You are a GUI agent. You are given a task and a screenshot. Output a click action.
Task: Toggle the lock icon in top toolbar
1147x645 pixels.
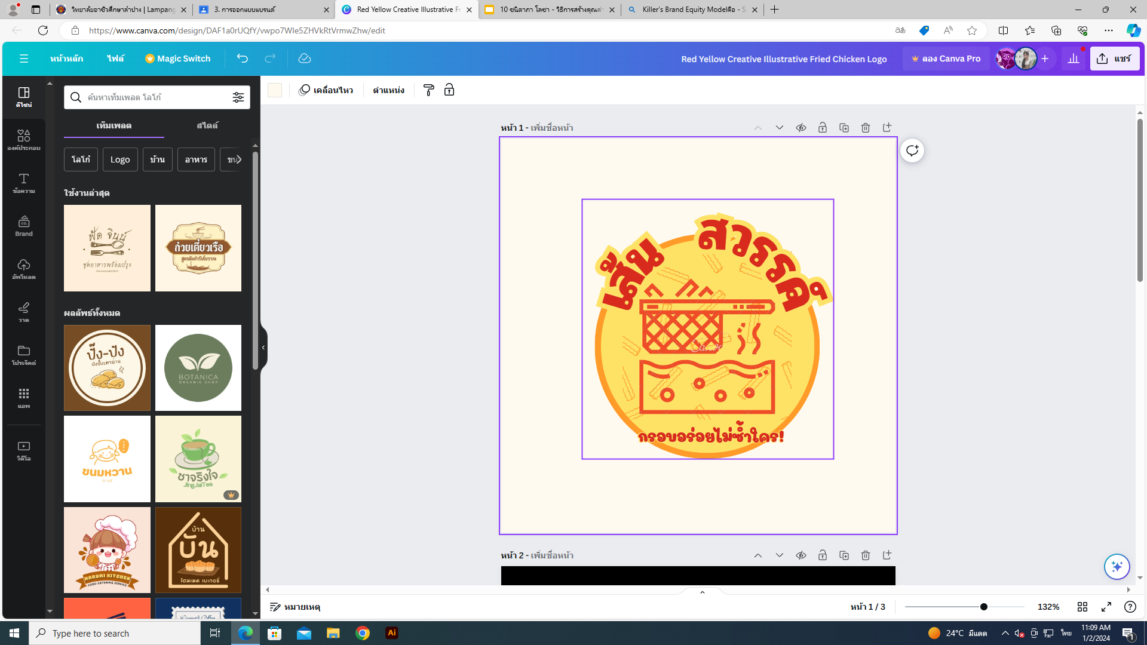(449, 90)
